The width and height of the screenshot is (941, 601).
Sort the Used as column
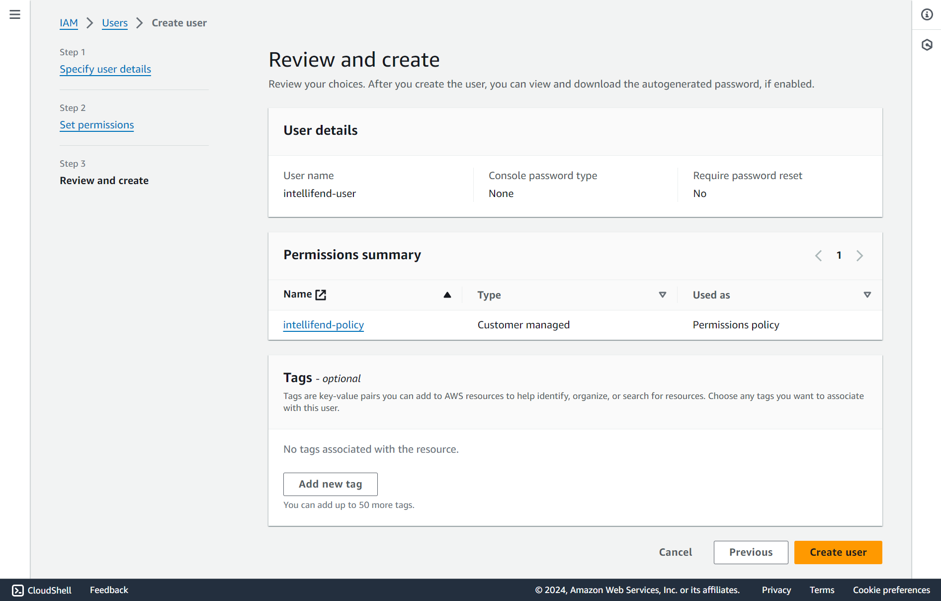(x=867, y=295)
